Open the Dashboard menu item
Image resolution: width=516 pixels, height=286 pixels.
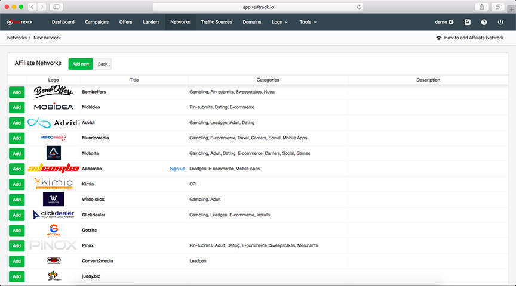[x=63, y=22]
